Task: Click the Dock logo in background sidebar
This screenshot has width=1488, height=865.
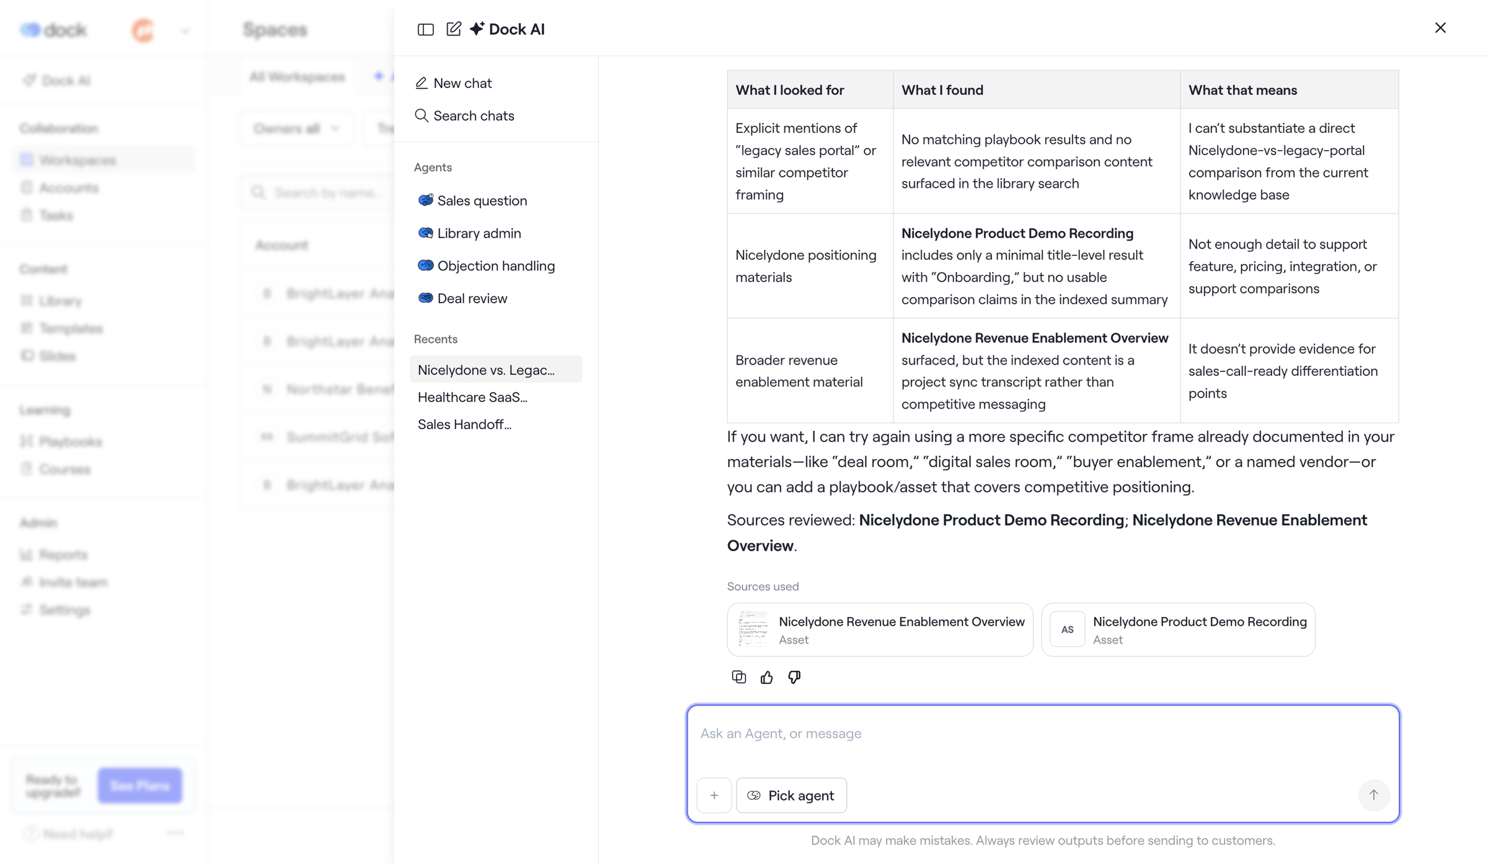Action: tap(53, 29)
